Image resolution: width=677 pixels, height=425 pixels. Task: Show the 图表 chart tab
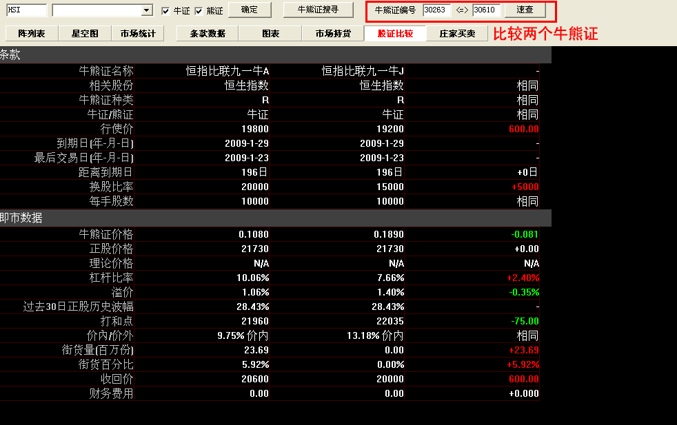(270, 33)
